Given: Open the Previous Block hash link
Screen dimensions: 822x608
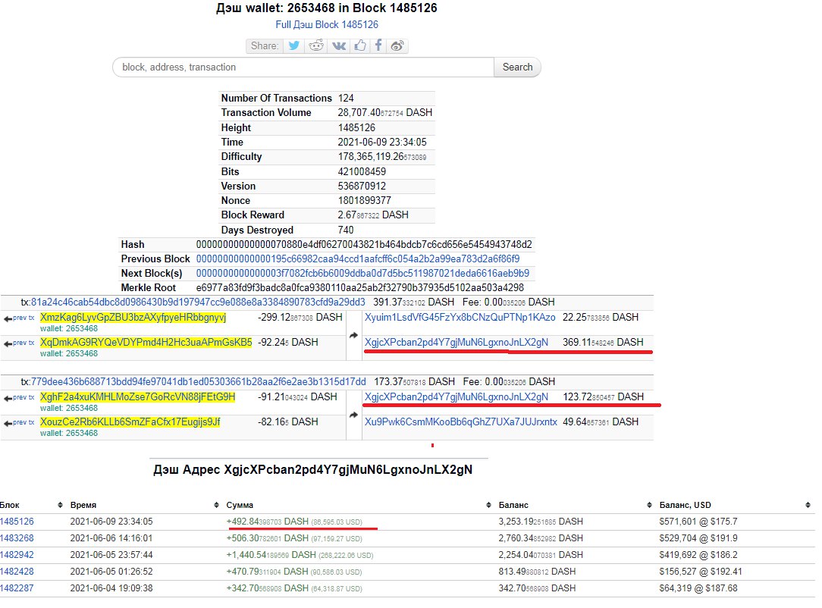Looking at the screenshot, I should (357, 259).
